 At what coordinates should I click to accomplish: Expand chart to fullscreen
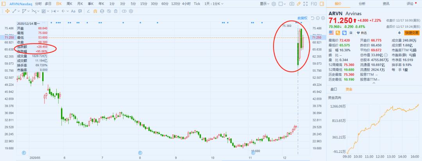[306, 4]
